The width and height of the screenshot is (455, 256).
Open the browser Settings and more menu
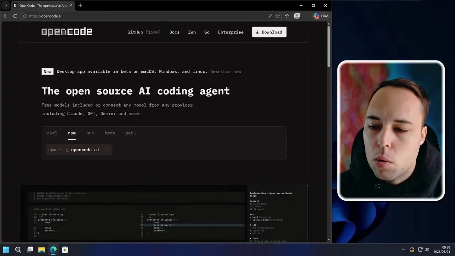tap(306, 16)
